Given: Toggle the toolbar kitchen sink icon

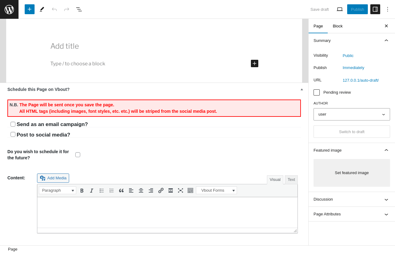Looking at the screenshot, I should [x=190, y=190].
